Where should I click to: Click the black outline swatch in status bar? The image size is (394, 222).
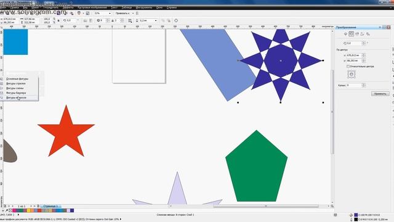point(356,220)
